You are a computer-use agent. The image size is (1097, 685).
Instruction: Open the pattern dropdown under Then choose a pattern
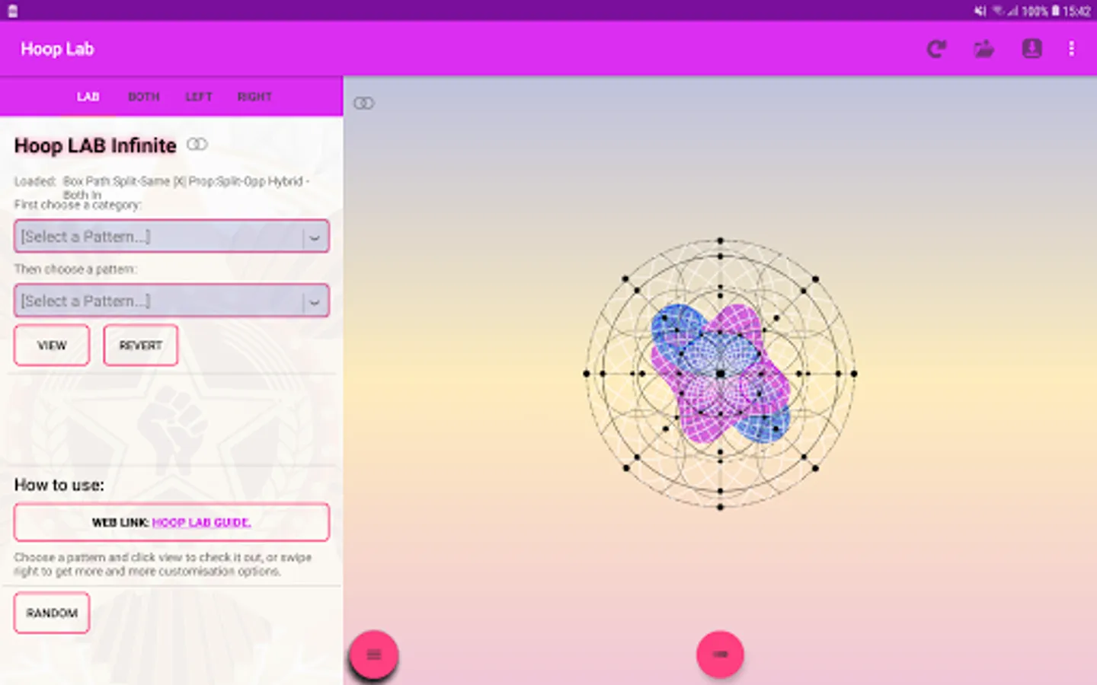171,301
